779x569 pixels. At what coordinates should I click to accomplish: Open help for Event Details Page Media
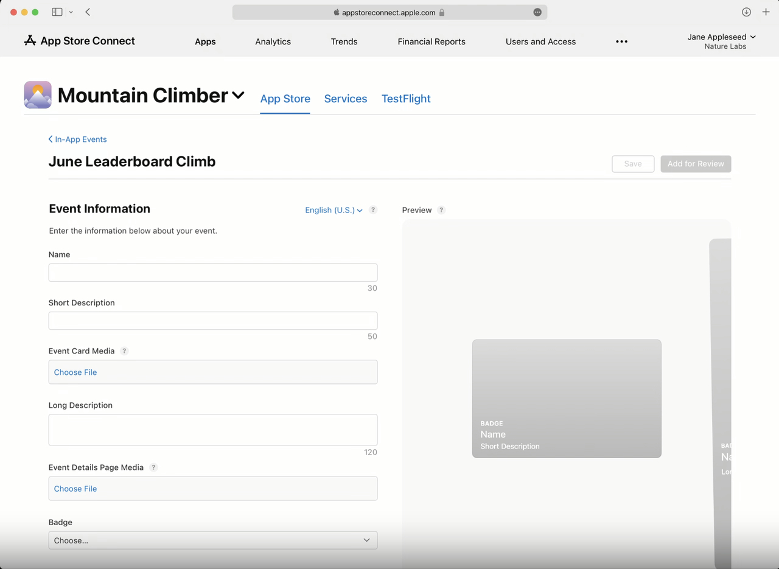(153, 467)
